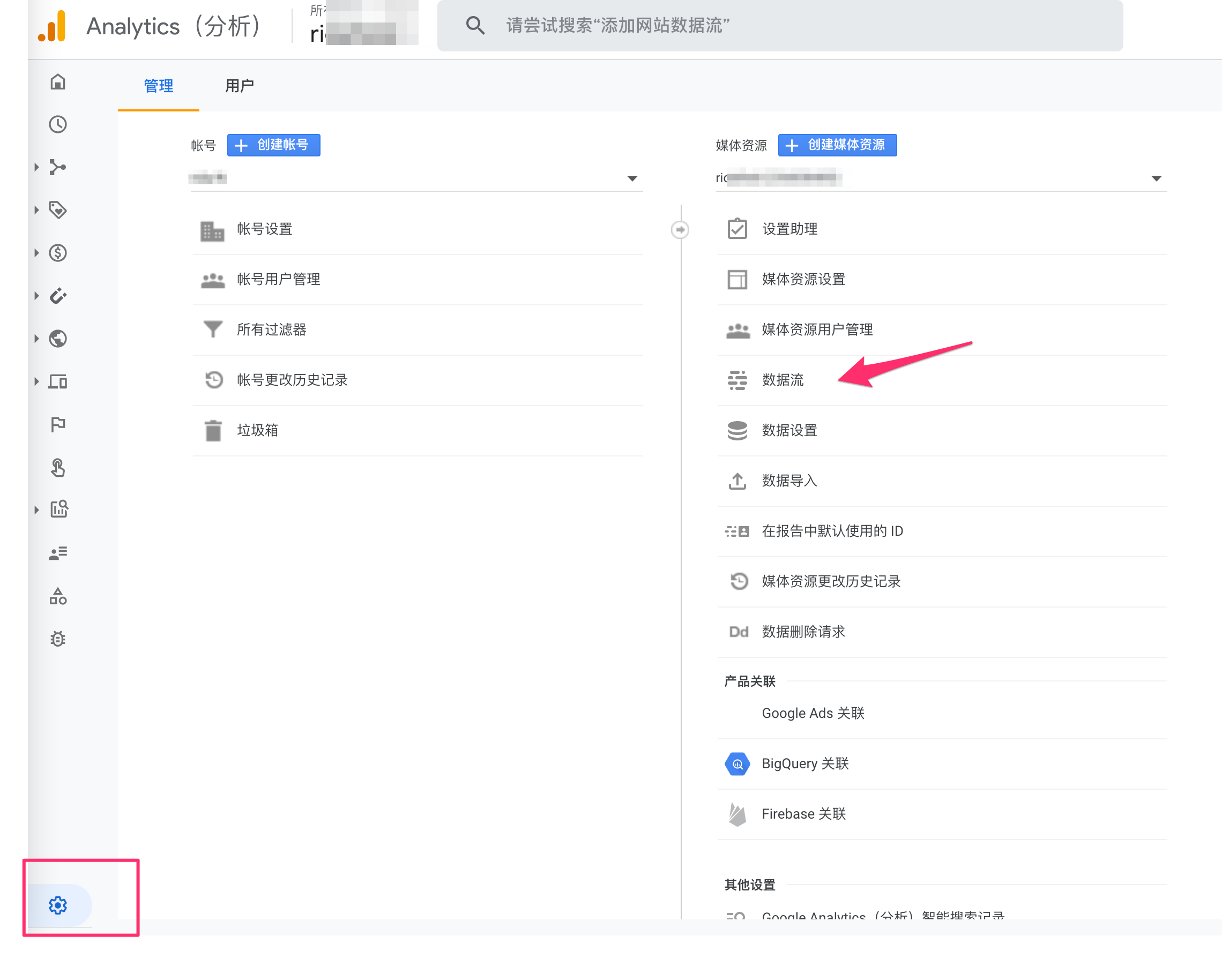
Task: Open the Engagement tag sidebar icon
Action: tap(58, 210)
